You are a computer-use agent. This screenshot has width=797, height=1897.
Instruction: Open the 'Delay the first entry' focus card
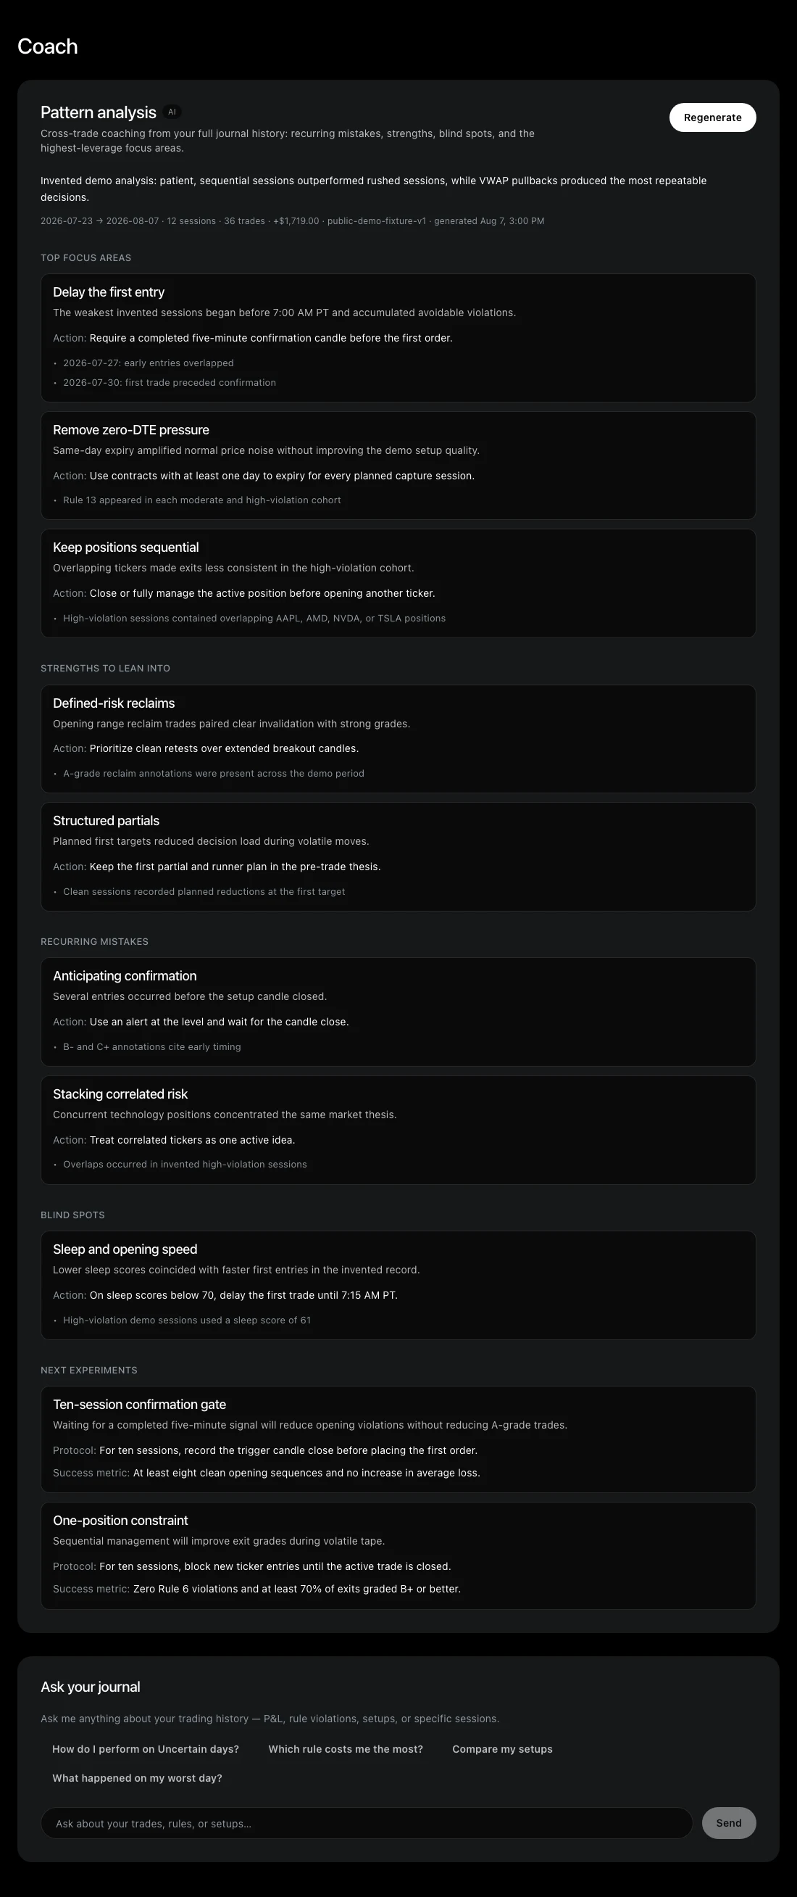click(x=398, y=338)
